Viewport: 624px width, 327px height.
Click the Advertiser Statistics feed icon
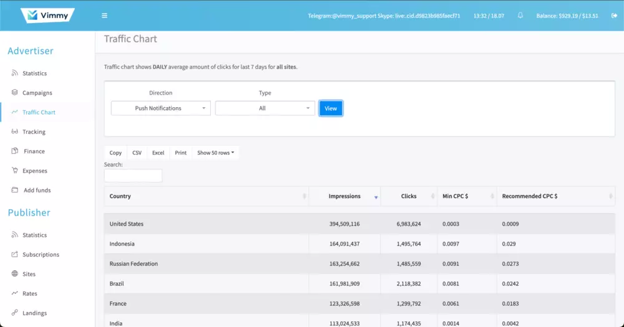coord(15,73)
